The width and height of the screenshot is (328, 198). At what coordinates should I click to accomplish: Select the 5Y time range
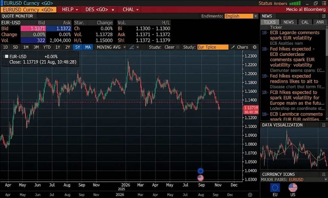tap(78, 47)
